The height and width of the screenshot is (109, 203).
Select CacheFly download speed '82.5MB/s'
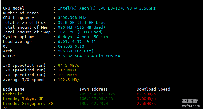[x=146, y=94]
